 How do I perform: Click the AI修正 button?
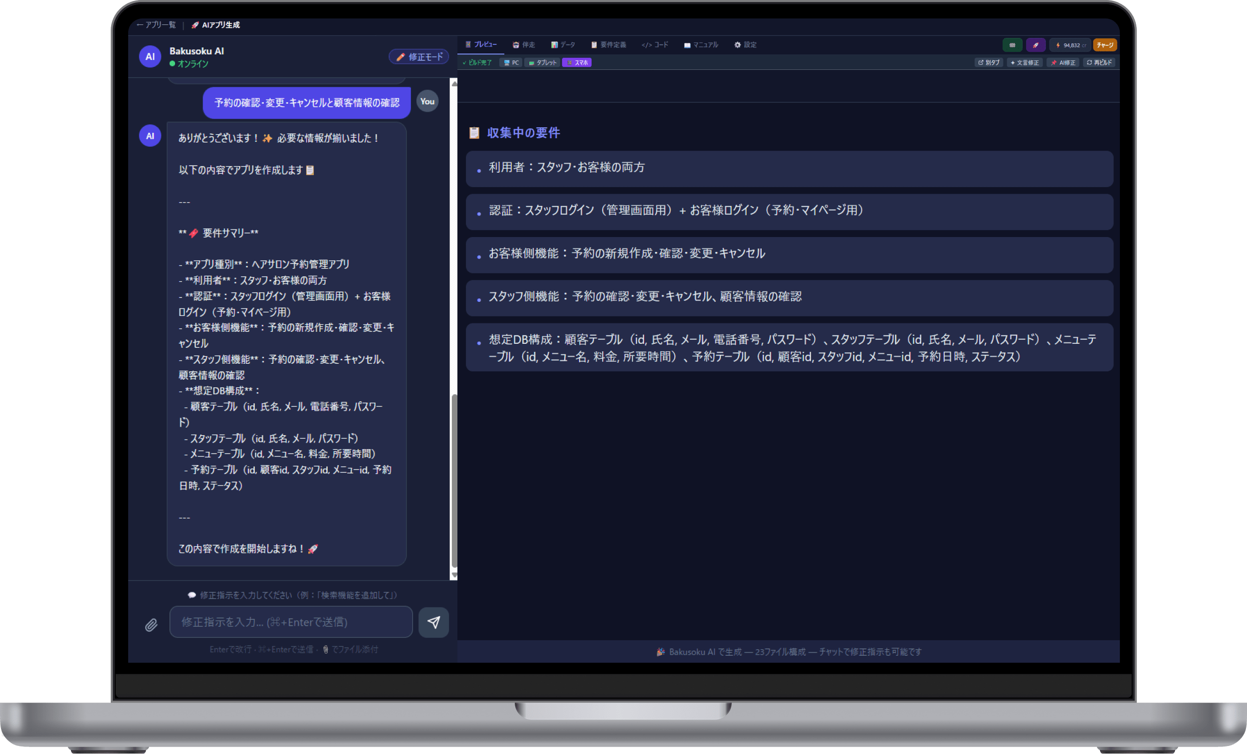tap(1063, 62)
